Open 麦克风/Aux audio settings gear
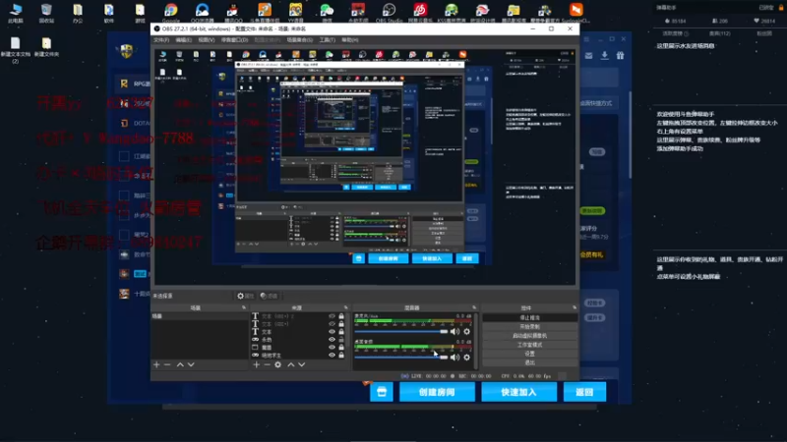Viewport: 787px width, 442px height. (466, 331)
